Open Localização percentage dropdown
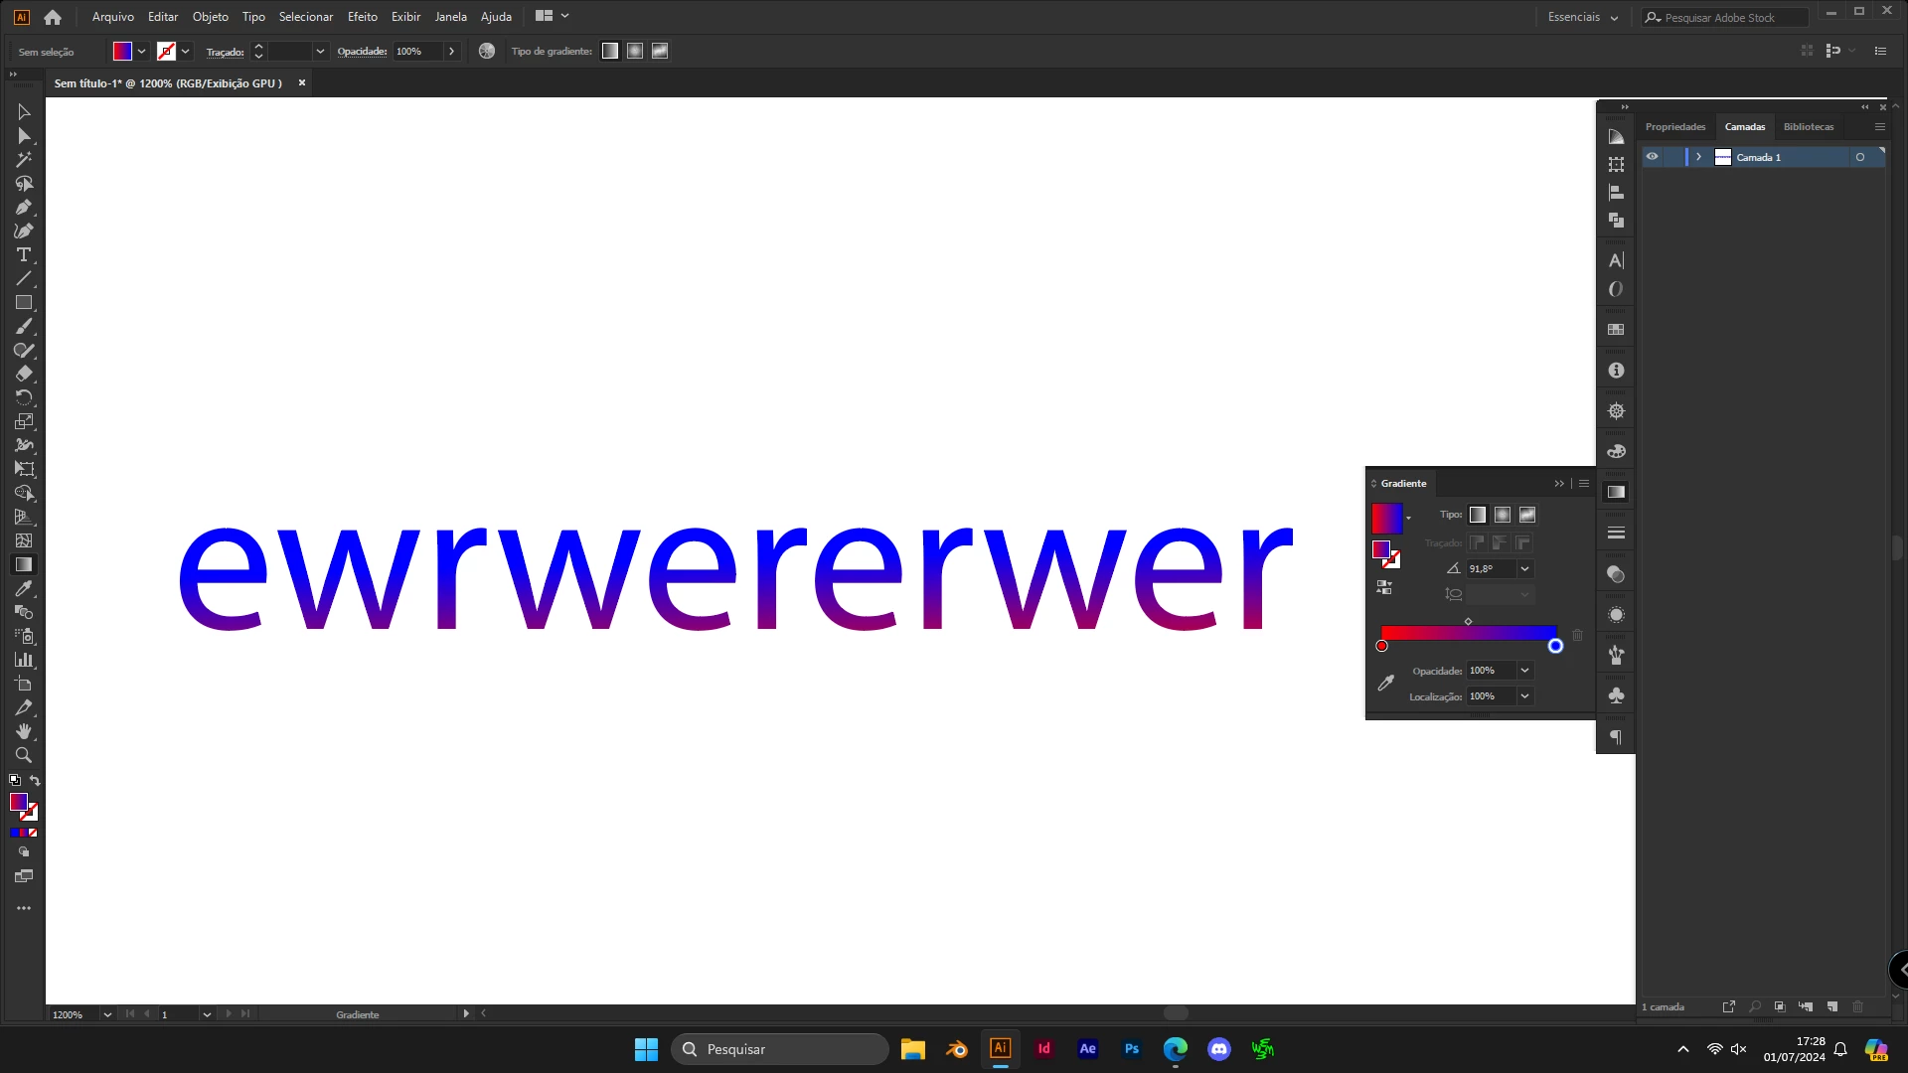This screenshot has width=1908, height=1073. [x=1524, y=696]
